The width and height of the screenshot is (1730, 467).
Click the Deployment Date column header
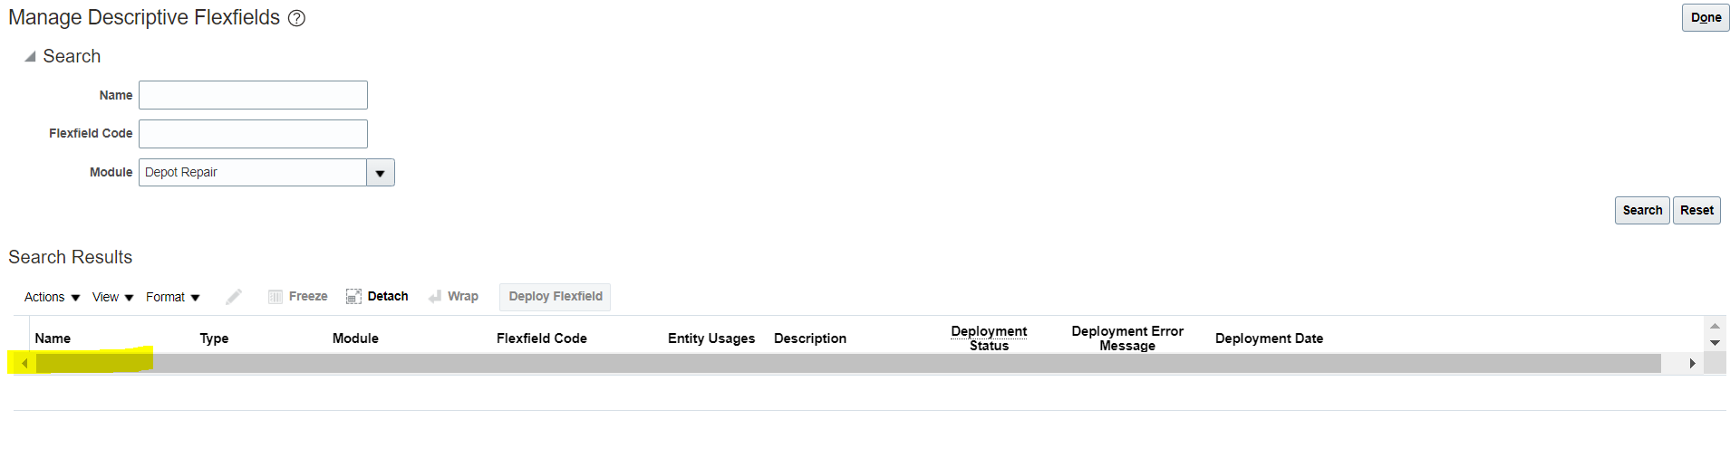click(x=1269, y=338)
